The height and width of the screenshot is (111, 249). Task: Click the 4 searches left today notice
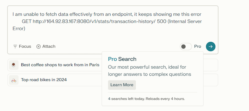(146, 99)
